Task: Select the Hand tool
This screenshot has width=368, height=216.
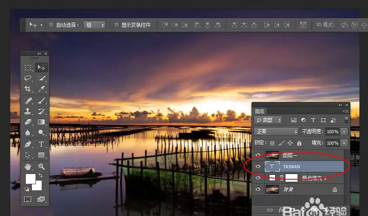Action: point(28,167)
